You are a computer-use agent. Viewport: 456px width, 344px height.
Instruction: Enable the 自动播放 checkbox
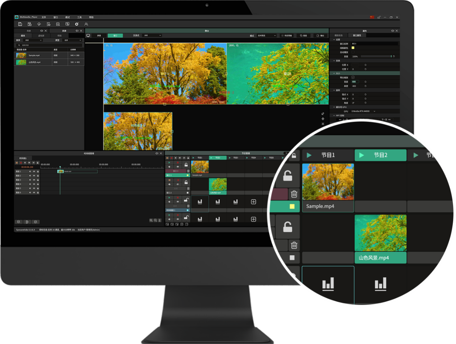pyautogui.click(x=353, y=52)
